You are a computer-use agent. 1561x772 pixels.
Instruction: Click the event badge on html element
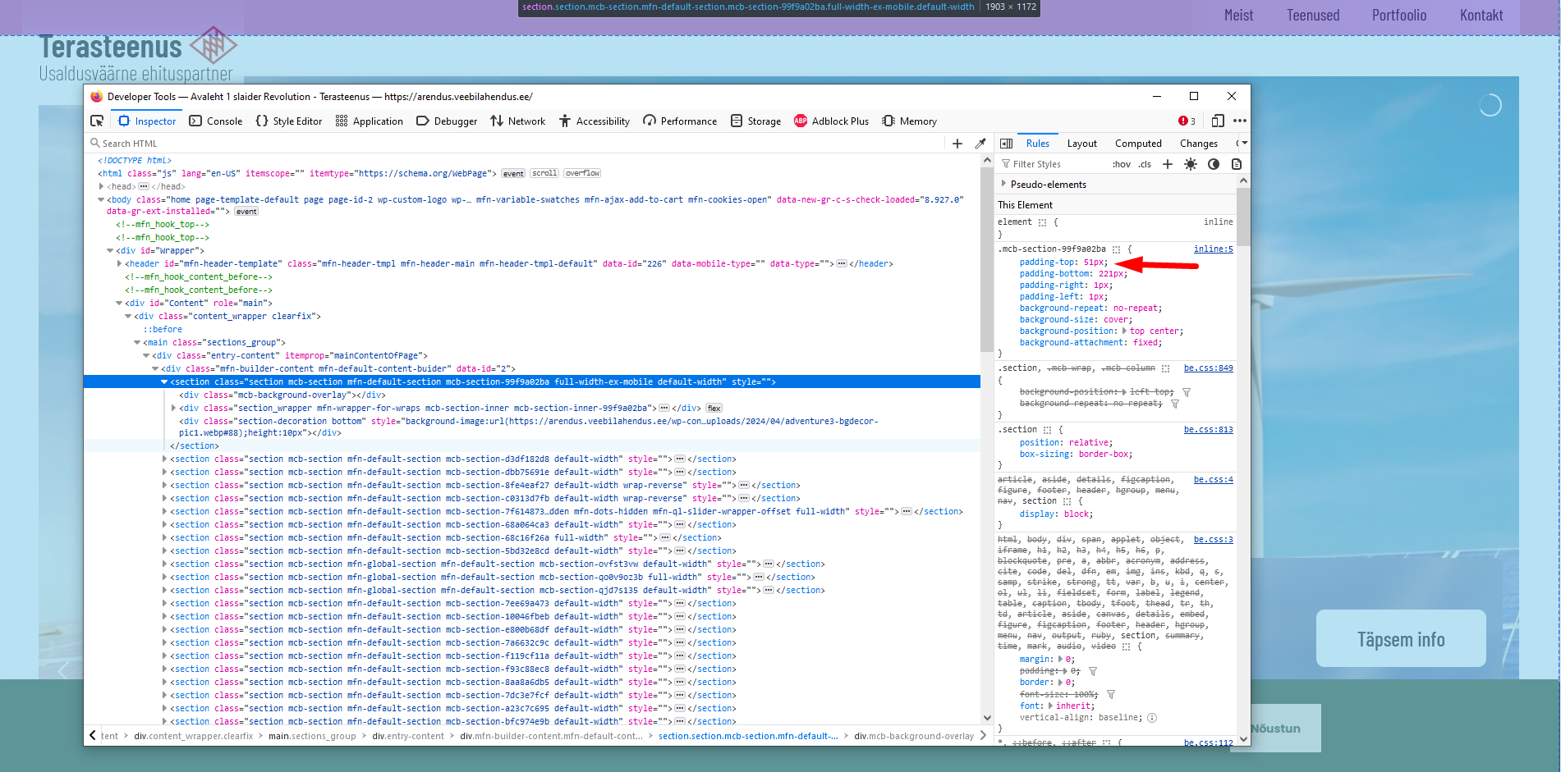coord(513,173)
